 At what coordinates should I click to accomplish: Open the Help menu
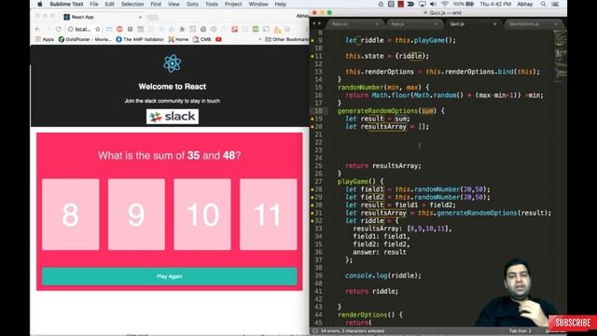[x=281, y=4]
